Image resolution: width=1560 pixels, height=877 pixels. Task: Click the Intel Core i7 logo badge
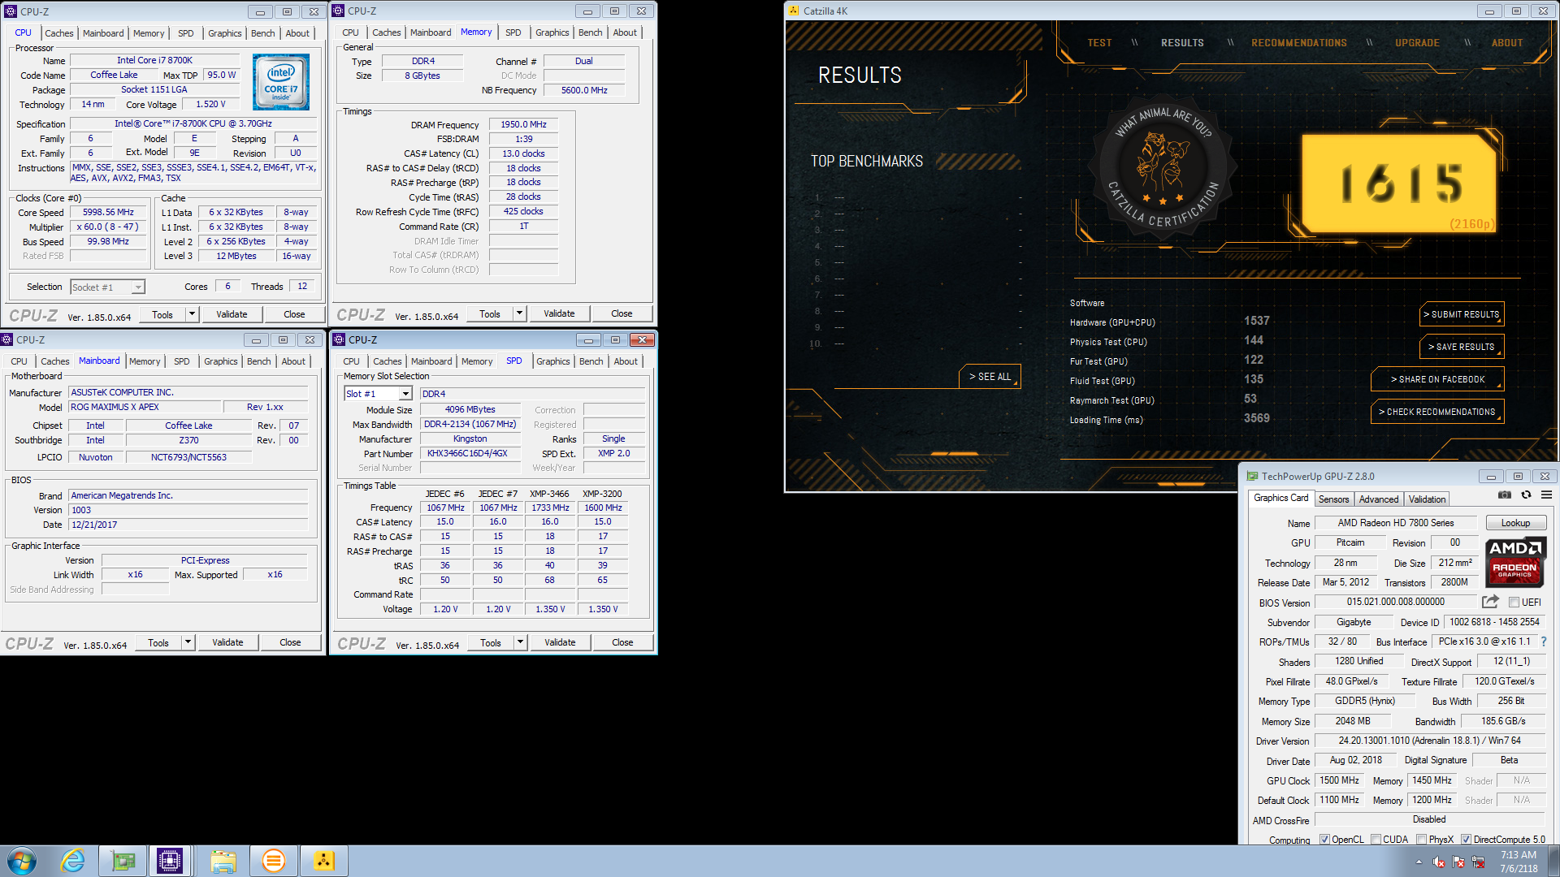(281, 82)
